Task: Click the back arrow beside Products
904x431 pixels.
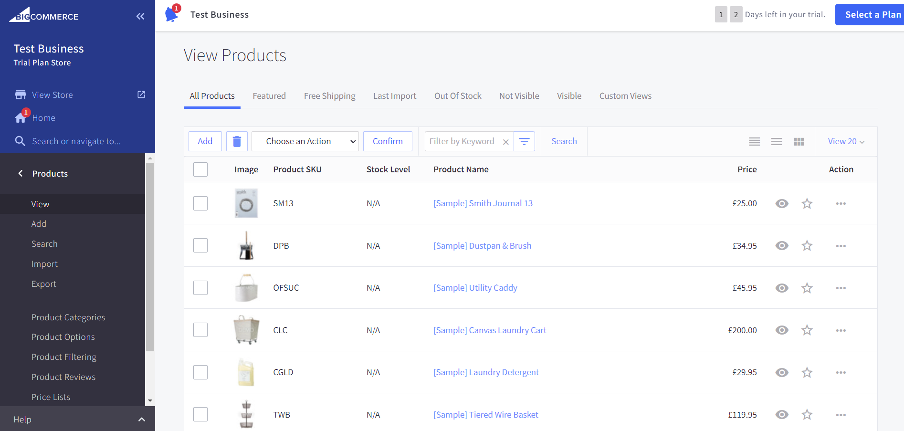Action: tap(20, 173)
